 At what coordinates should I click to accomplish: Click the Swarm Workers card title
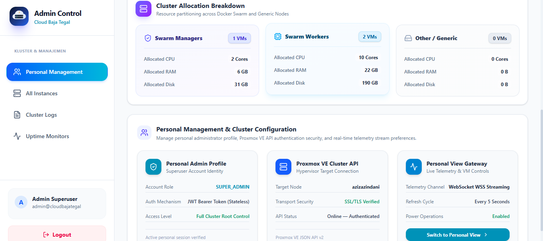coord(307,37)
